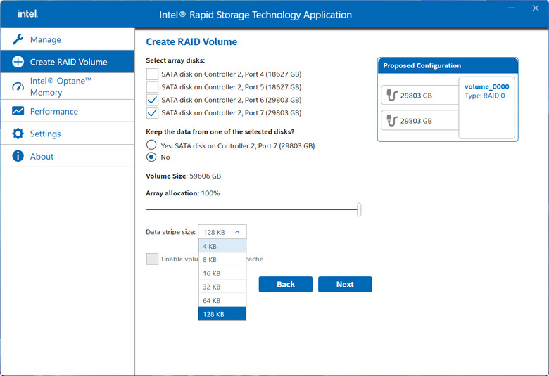549x376 pixels.
Task: Click the Array allocation 100% label
Action: (183, 193)
